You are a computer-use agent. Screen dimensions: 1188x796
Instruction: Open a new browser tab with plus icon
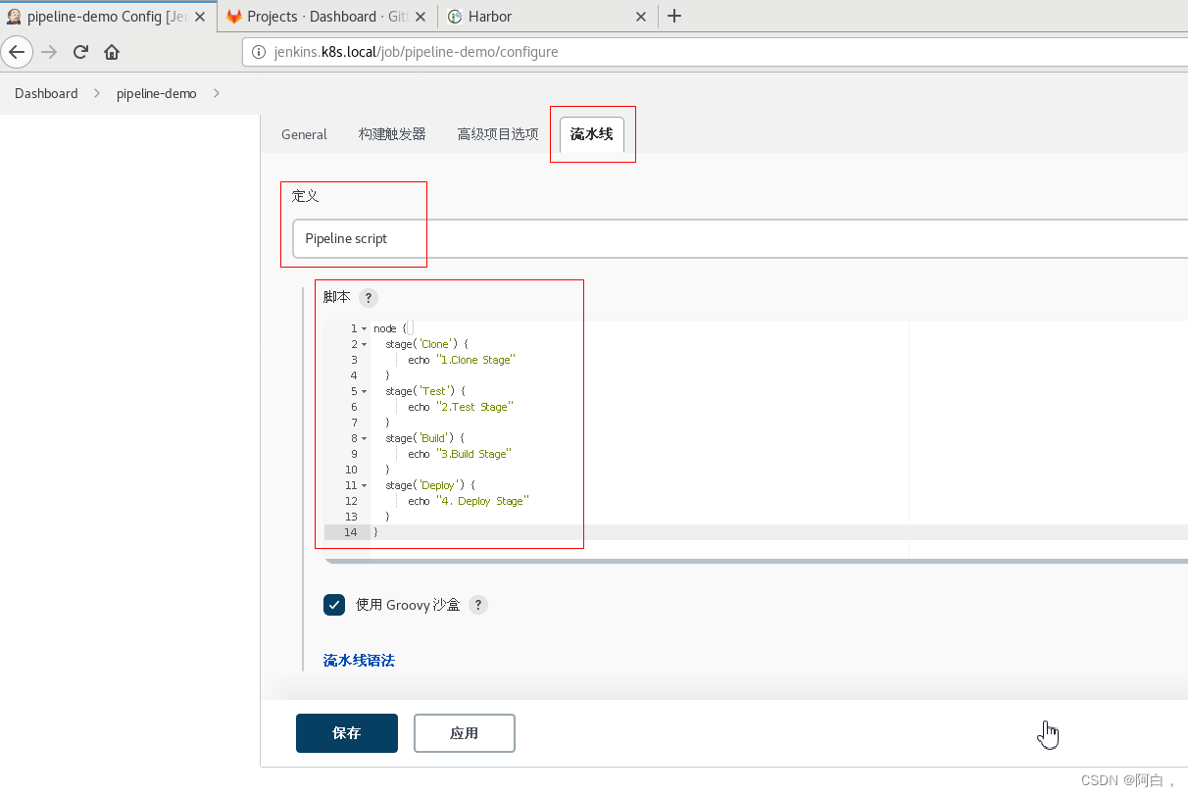click(x=674, y=16)
